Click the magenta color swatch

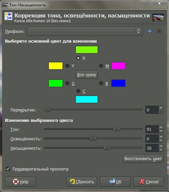click(x=118, y=66)
